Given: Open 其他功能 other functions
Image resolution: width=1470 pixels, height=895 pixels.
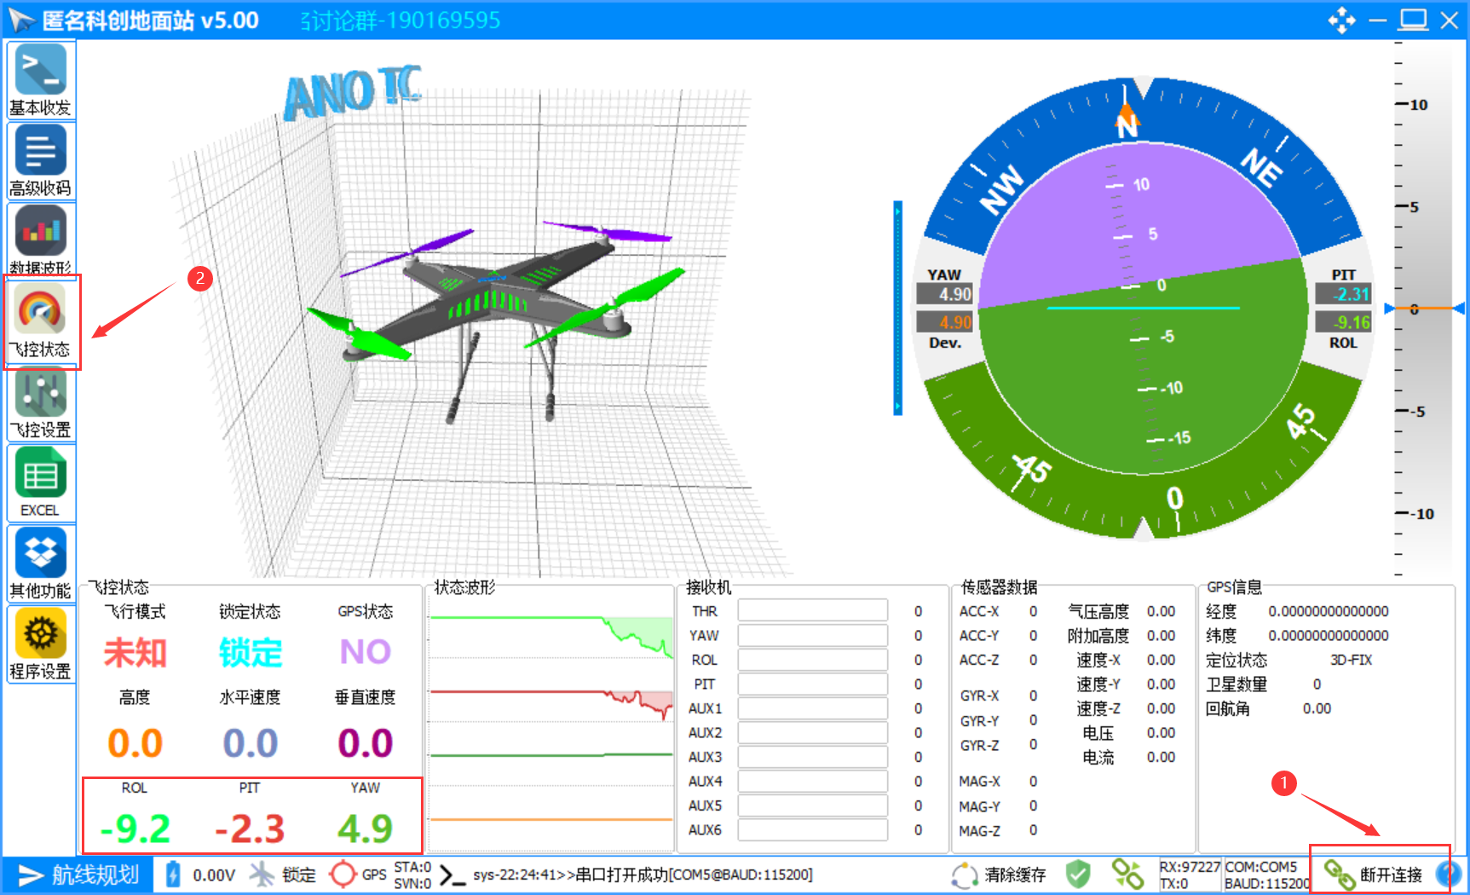Looking at the screenshot, I should point(40,563).
